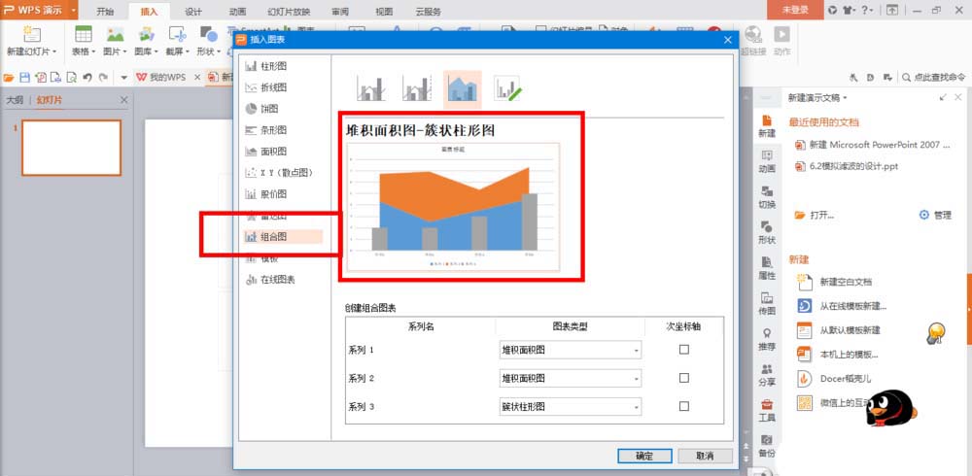Screen dimensions: 972x476
Task: Switch to 幻灯片放映 ribbon tab
Action: pyautogui.click(x=289, y=11)
